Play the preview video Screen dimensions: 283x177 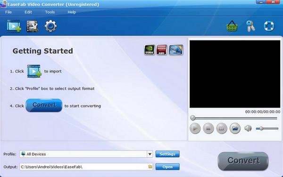[195, 129]
